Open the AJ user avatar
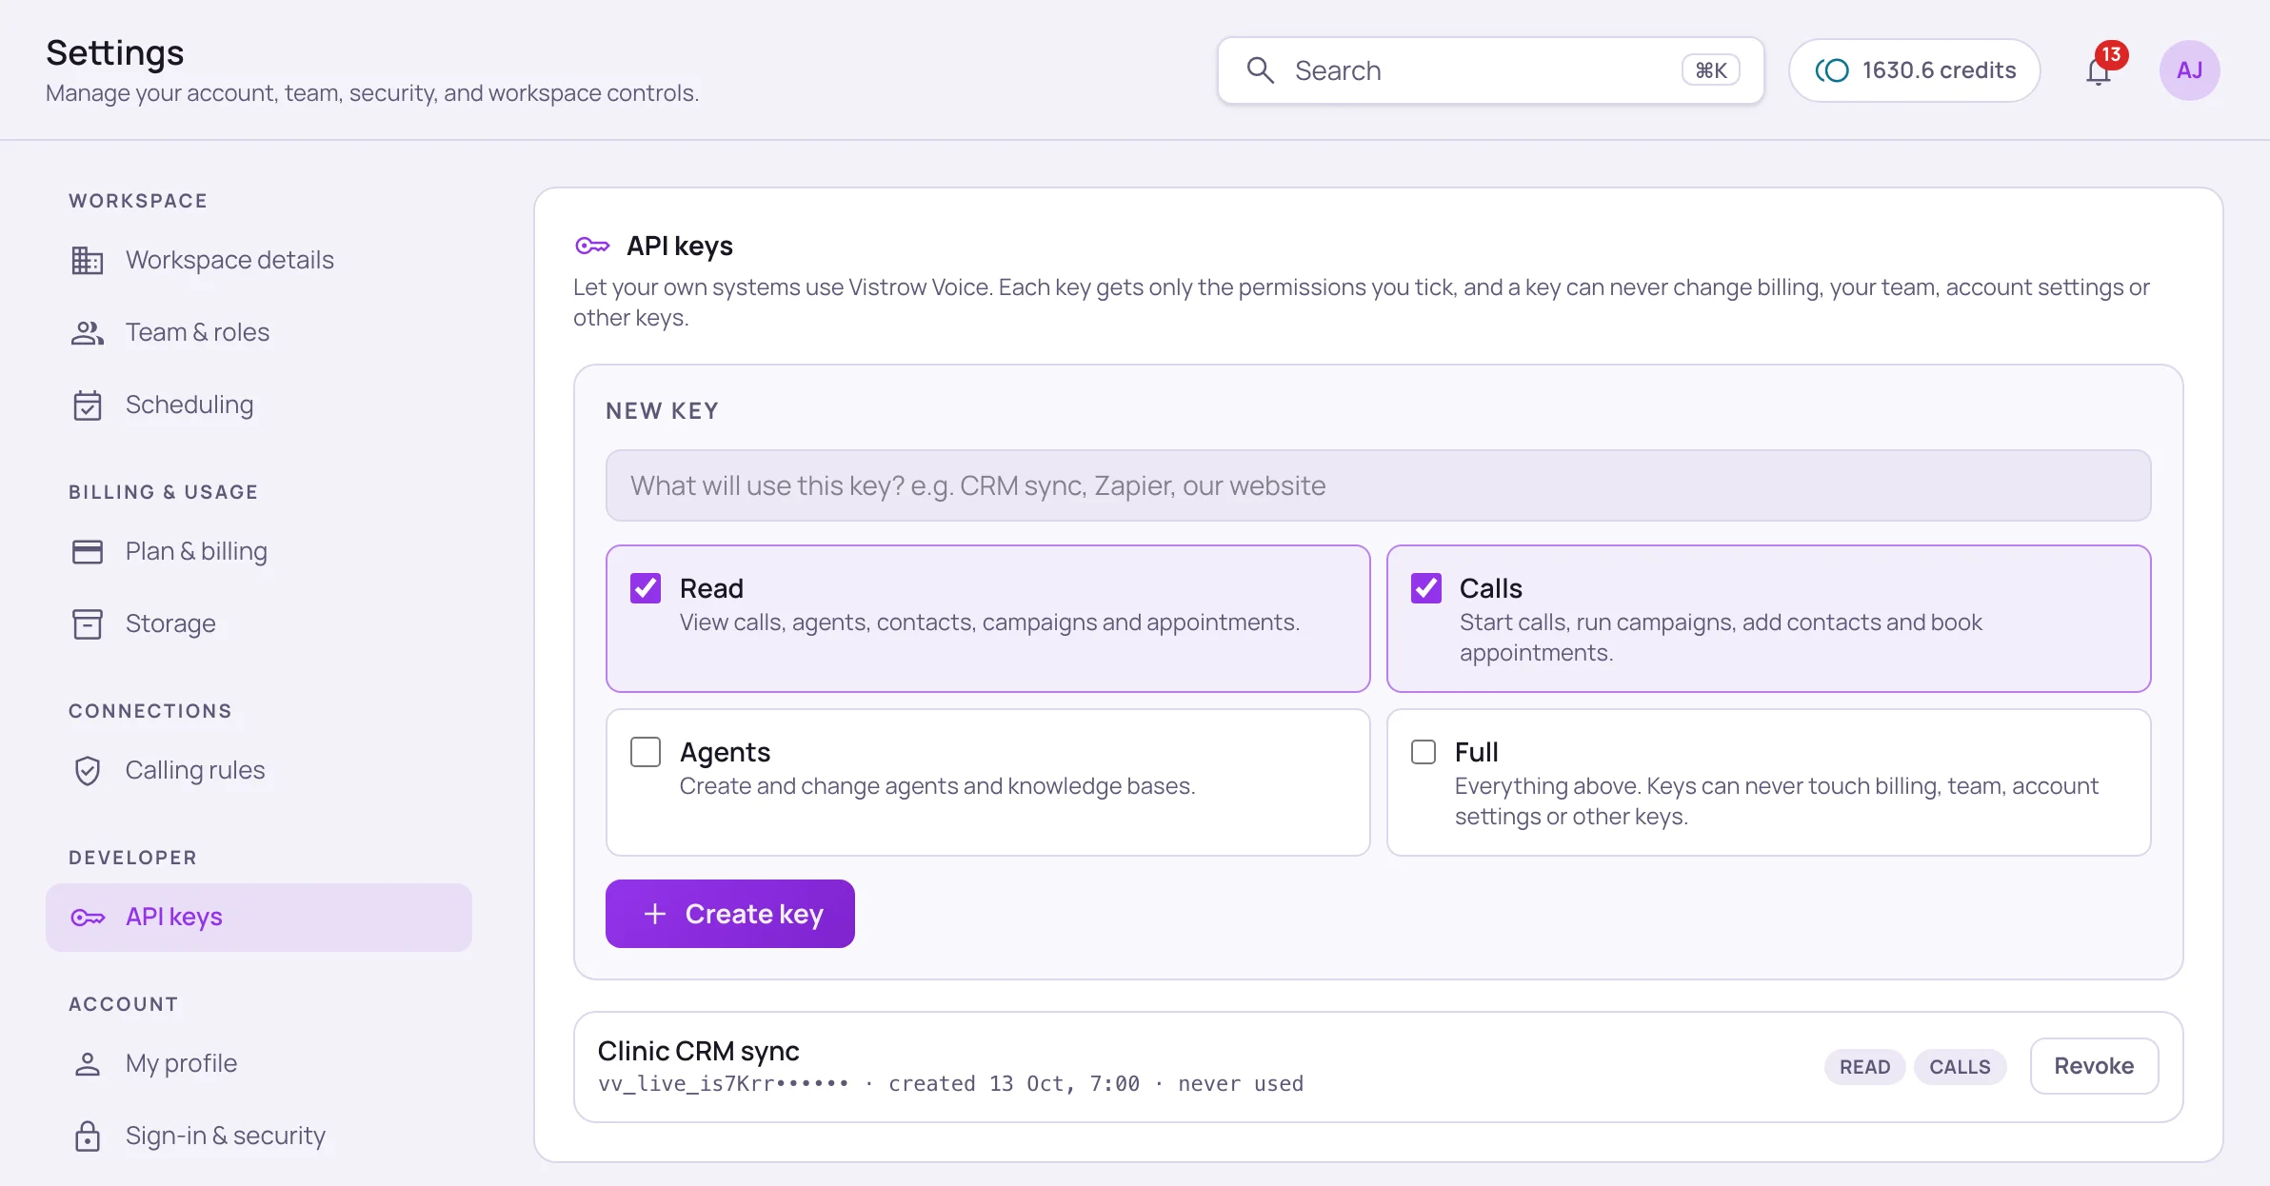2270x1186 pixels. click(x=2189, y=70)
